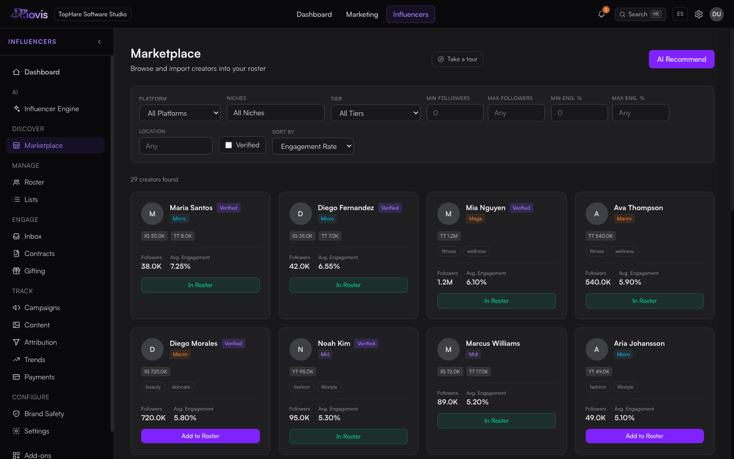Focus the Search box in top bar
Screen dimensions: 734x459
tap(640, 14)
